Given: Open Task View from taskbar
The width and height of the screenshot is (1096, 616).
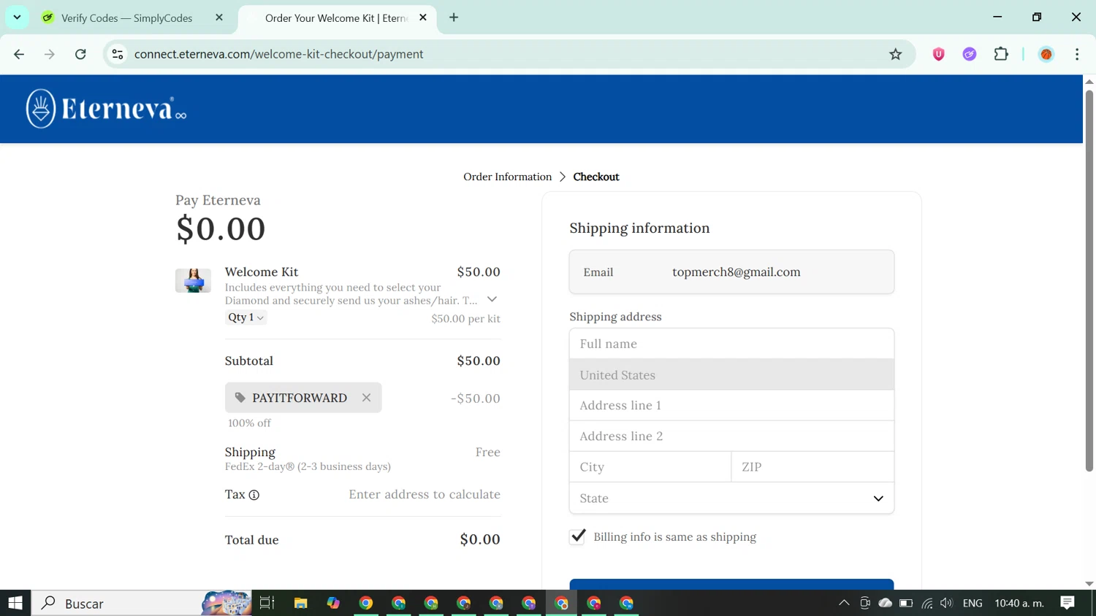Looking at the screenshot, I should [267, 603].
